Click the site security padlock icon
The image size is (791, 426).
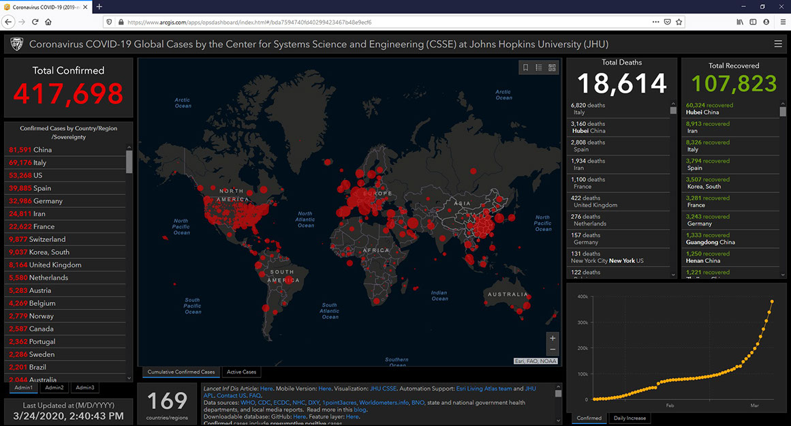(121, 22)
